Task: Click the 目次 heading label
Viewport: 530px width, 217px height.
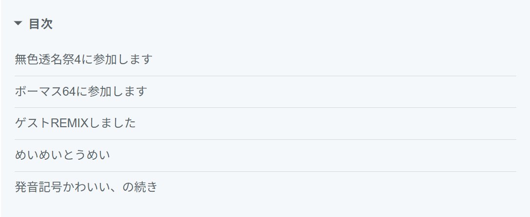Action: coord(40,24)
